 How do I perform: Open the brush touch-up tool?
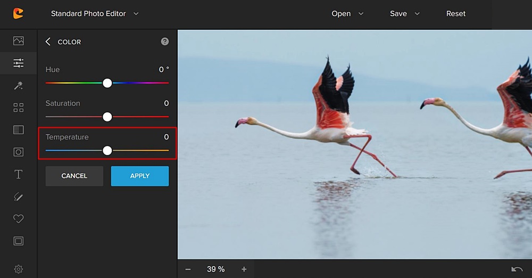point(18,197)
